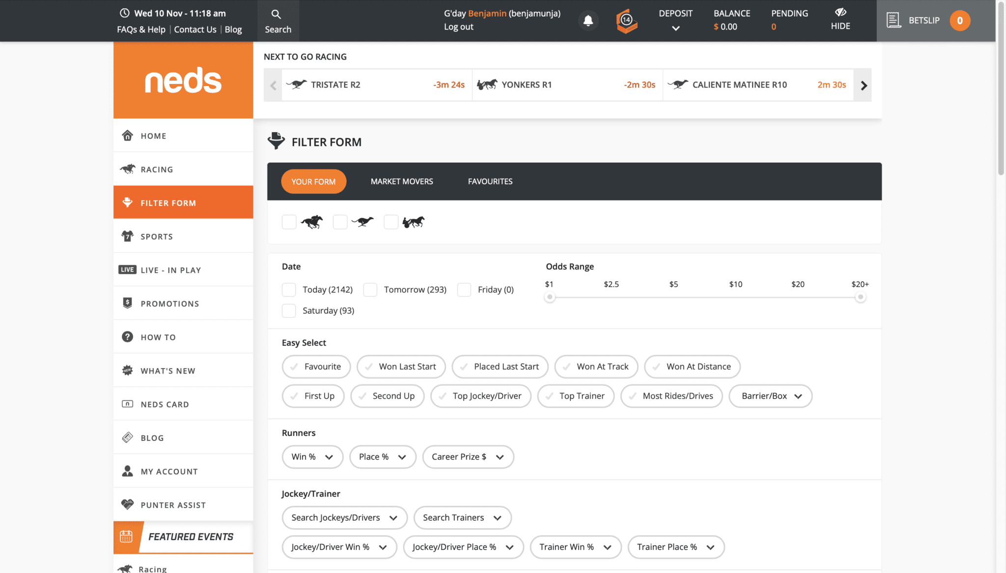The width and height of the screenshot is (1006, 573).
Task: Hide balance using the eye icon
Action: tap(840, 12)
